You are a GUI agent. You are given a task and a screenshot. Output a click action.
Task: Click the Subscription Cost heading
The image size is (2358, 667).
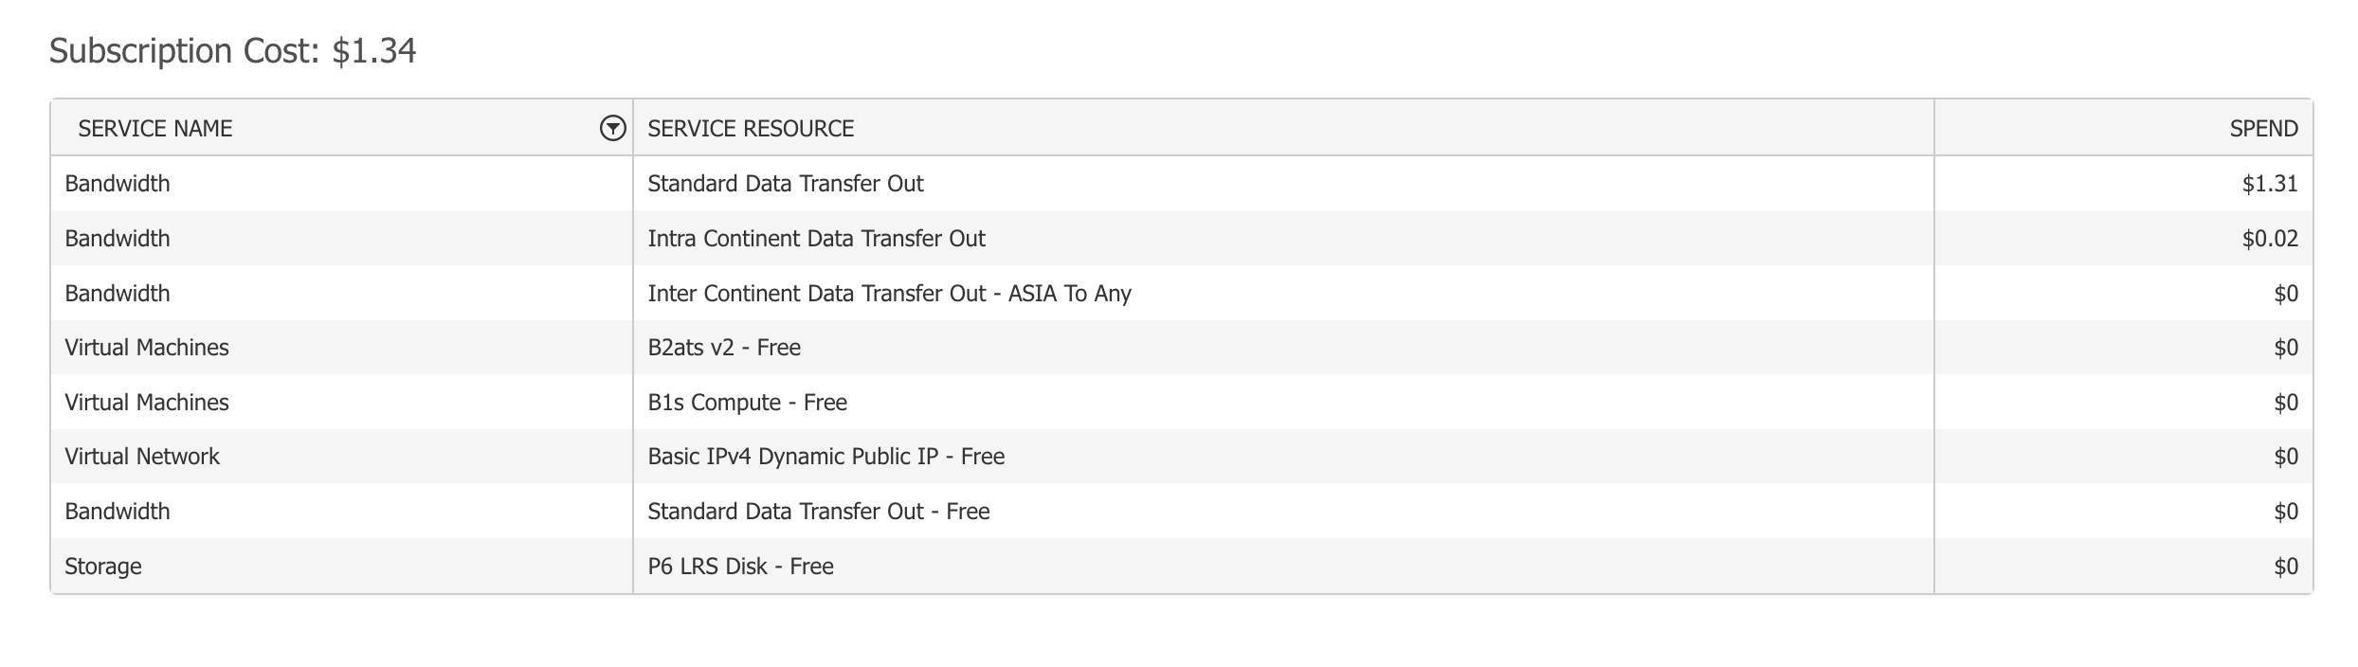click(x=232, y=50)
